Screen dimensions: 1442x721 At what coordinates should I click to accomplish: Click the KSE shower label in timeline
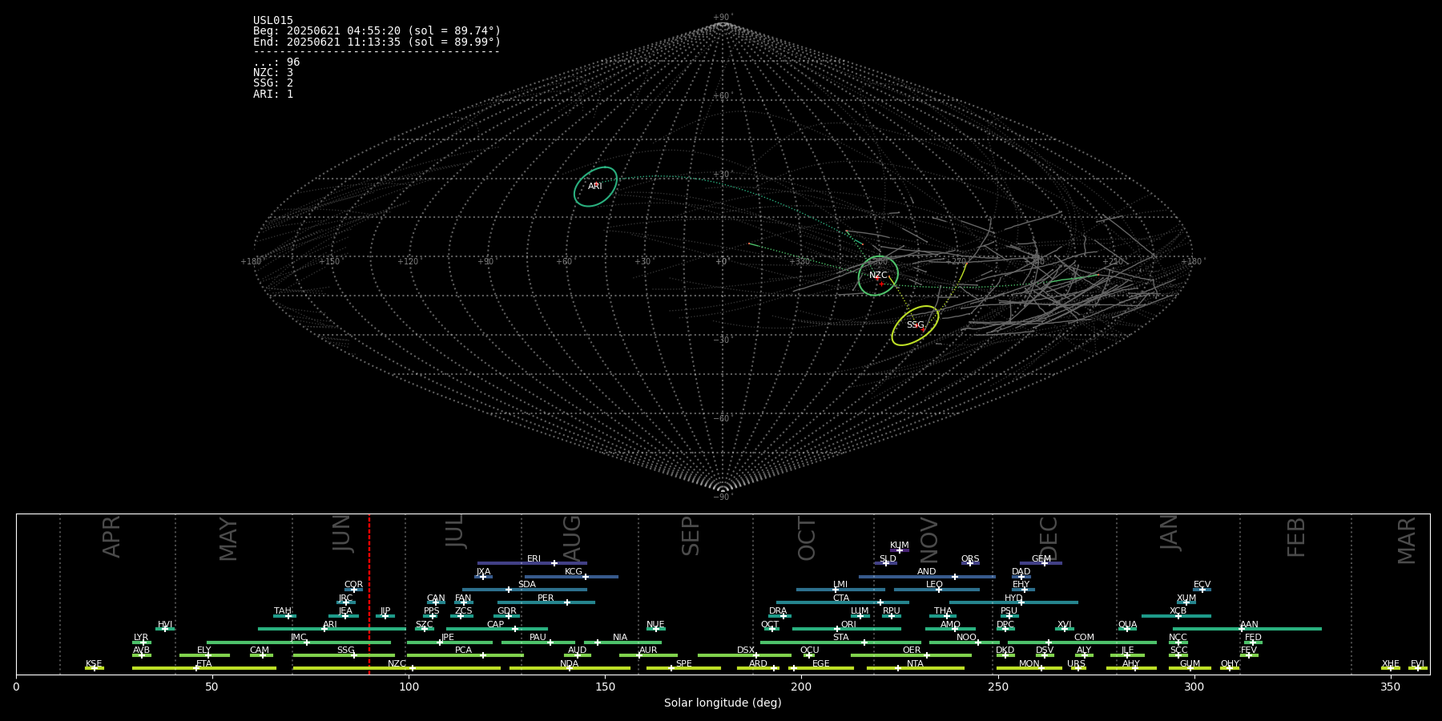94,664
